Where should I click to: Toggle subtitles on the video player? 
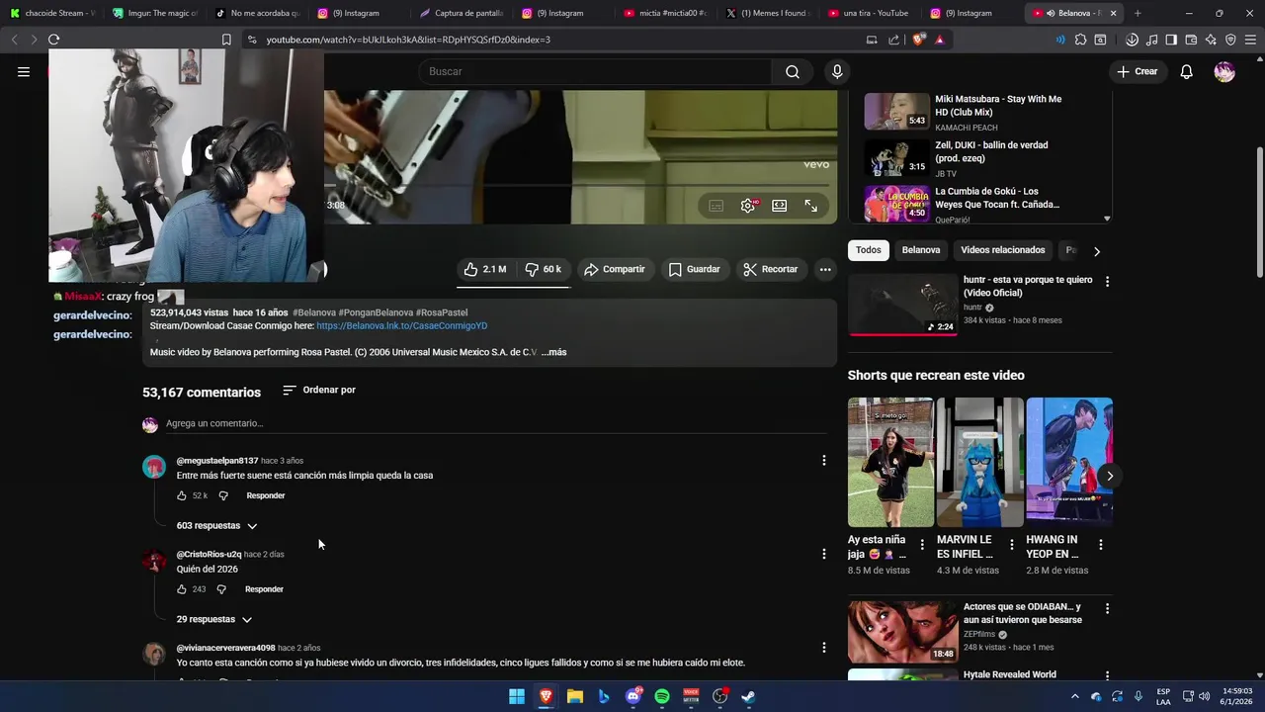pyautogui.click(x=717, y=206)
